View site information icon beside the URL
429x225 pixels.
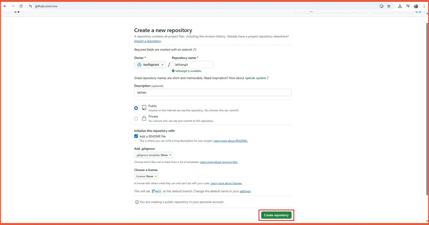click(31, 6)
